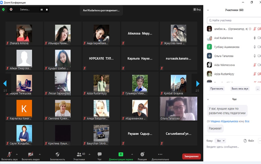Toggle camera with Включить видео
The width and height of the screenshot is (261, 164).
30,154
